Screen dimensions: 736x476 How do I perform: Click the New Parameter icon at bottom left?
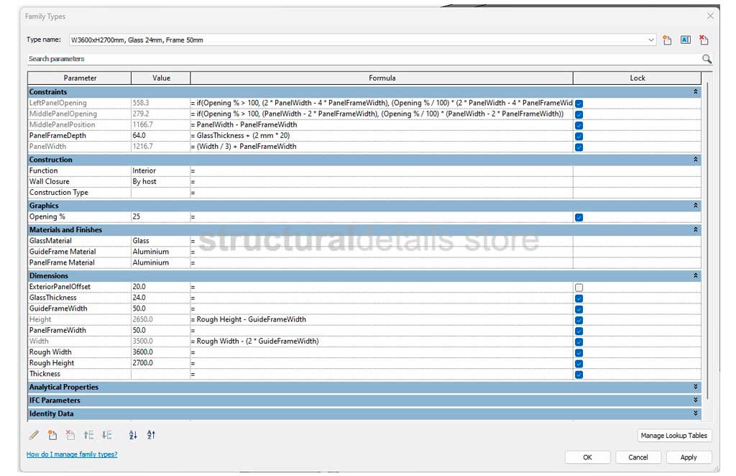point(52,435)
